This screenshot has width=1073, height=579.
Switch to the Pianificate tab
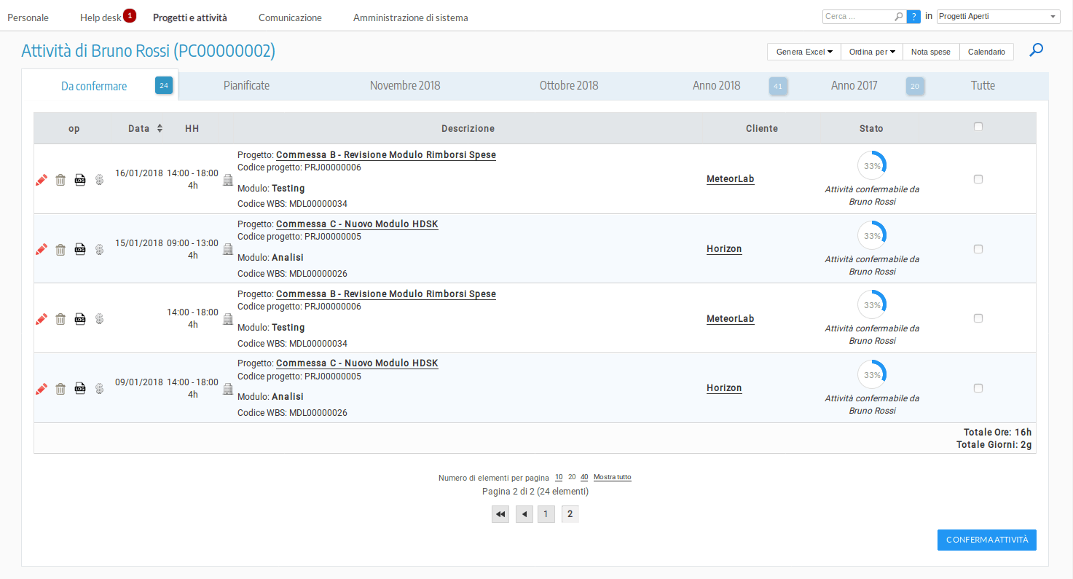(x=246, y=86)
